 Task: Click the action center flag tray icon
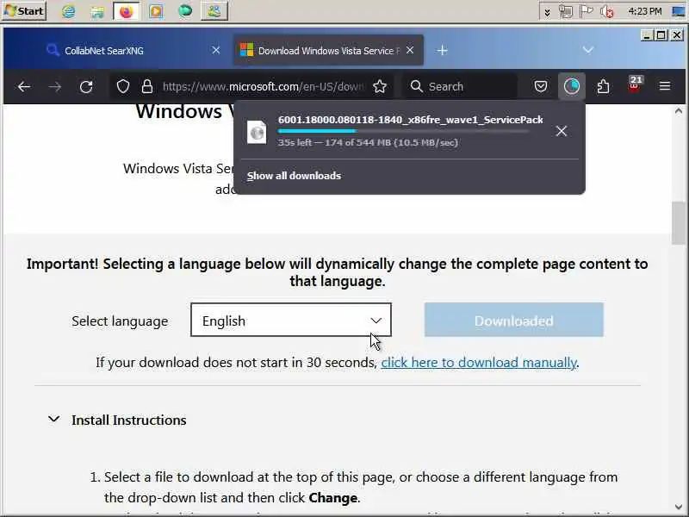(x=587, y=11)
